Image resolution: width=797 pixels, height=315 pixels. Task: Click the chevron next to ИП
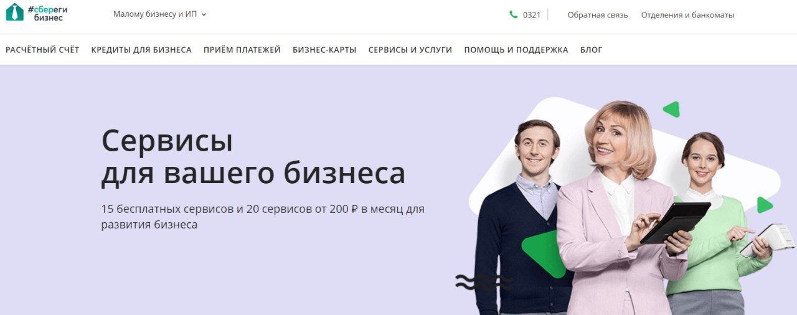[204, 15]
